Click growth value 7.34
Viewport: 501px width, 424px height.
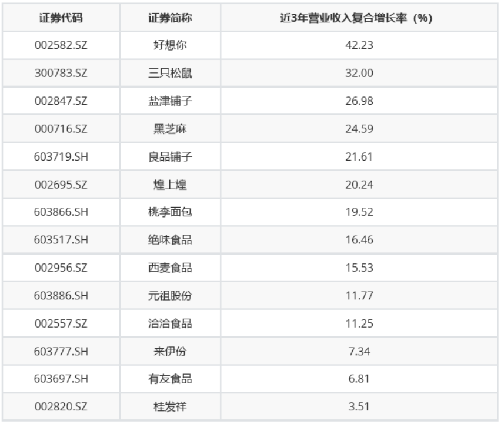tap(359, 352)
